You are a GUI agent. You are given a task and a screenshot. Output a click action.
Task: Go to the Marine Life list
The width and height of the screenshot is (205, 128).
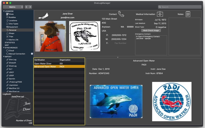[13, 40]
